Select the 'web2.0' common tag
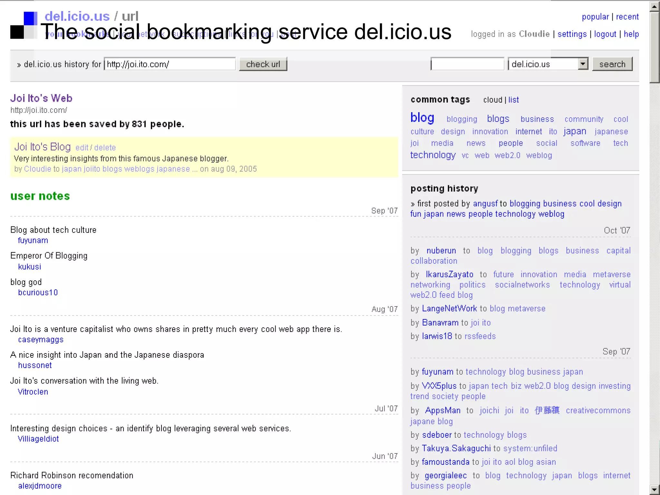660x495 pixels. tap(507, 155)
